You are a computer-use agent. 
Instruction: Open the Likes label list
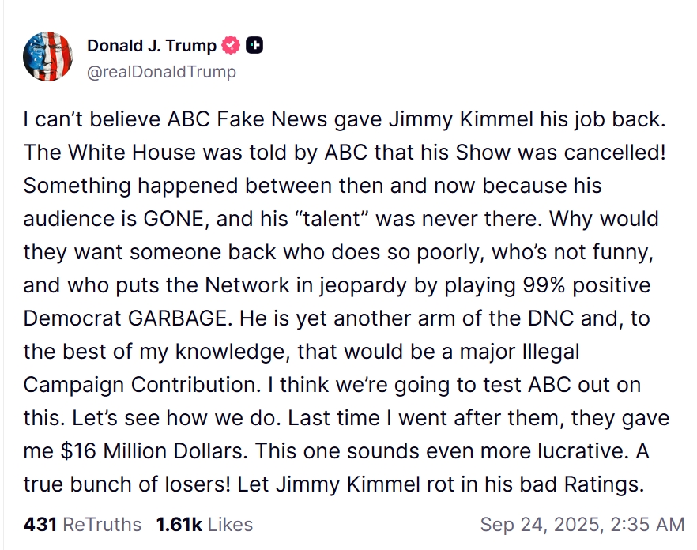pyautogui.click(x=230, y=525)
